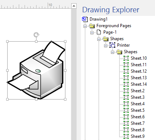Click the Sheet.4 shape icon

click(x=126, y=104)
